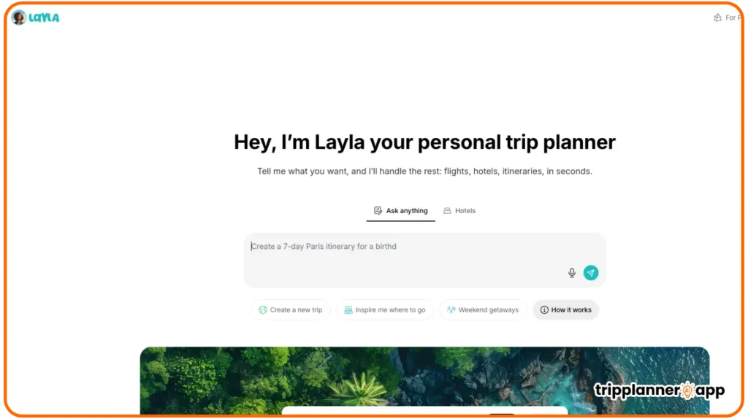Click the info icon on How it works

click(x=543, y=310)
